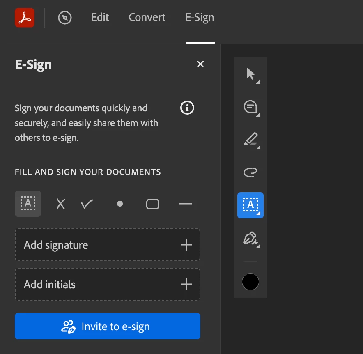363x354 pixels.
Task: Select the E-Sign tab
Action: [200, 18]
